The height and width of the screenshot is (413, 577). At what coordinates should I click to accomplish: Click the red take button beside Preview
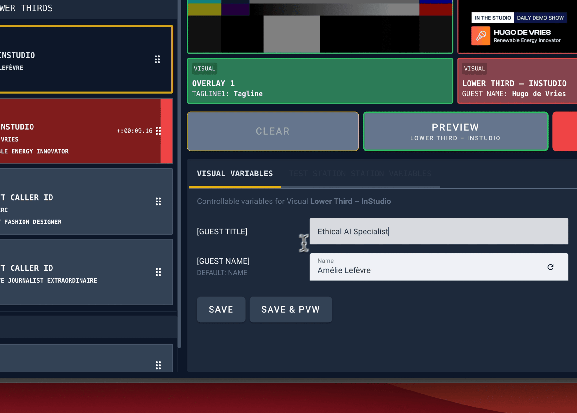coord(565,131)
